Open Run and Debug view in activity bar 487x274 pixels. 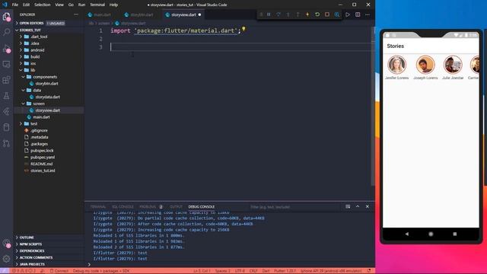click(x=7, y=49)
